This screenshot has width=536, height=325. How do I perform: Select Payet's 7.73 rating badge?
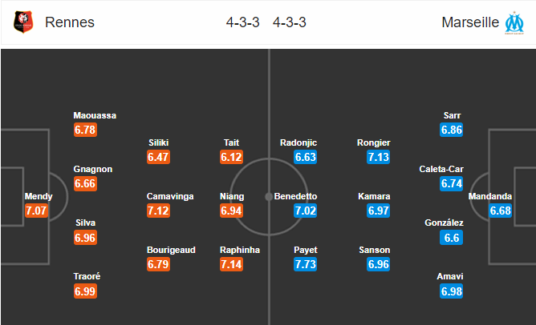pos(305,264)
